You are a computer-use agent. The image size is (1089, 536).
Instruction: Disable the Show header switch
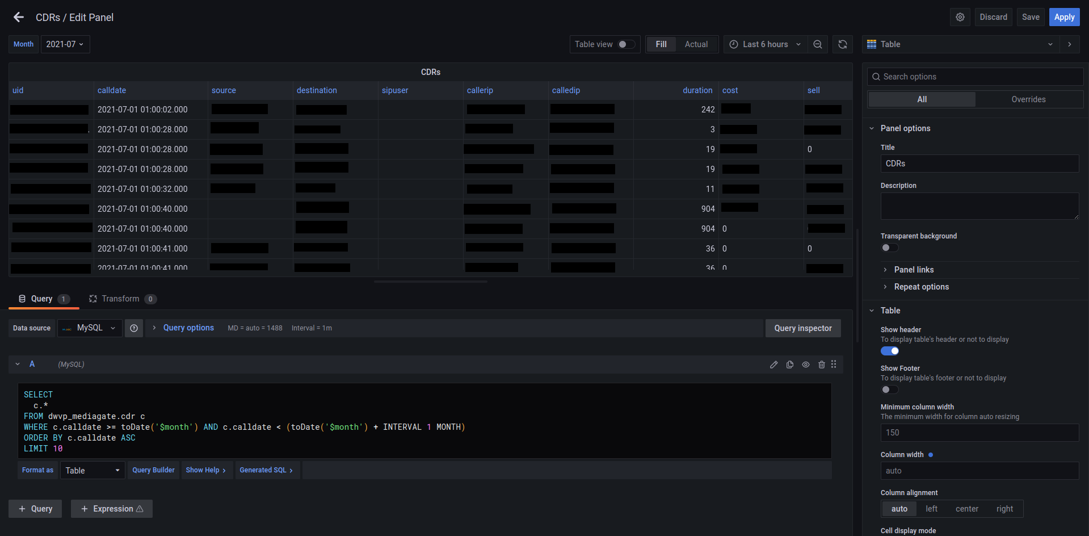[889, 351]
